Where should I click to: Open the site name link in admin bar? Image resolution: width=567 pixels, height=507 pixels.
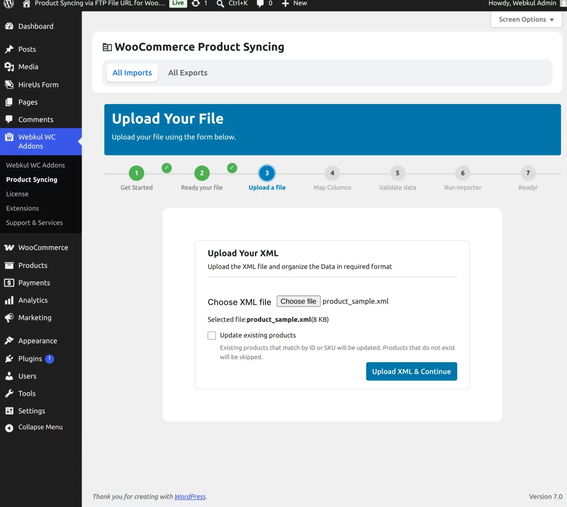[x=100, y=3]
